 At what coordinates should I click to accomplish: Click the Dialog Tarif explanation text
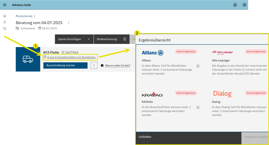[239, 111]
